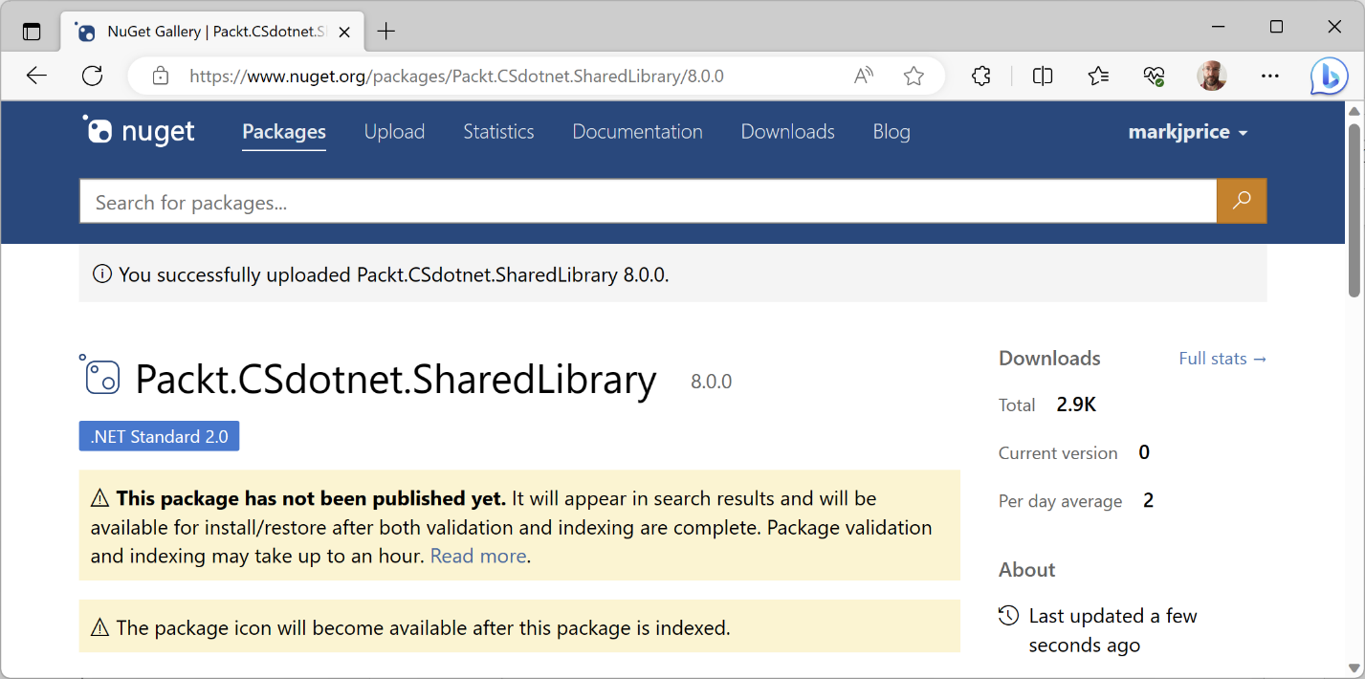
Task: Click the Packt.CSdotnet.SharedLibrary title
Action: point(396,380)
